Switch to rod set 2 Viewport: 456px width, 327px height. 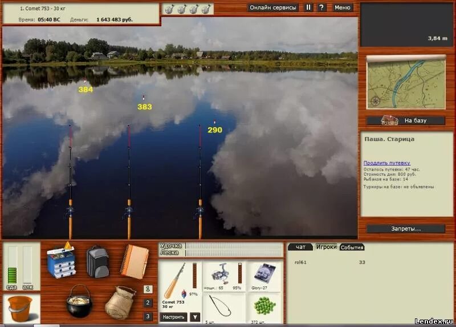tap(148, 302)
